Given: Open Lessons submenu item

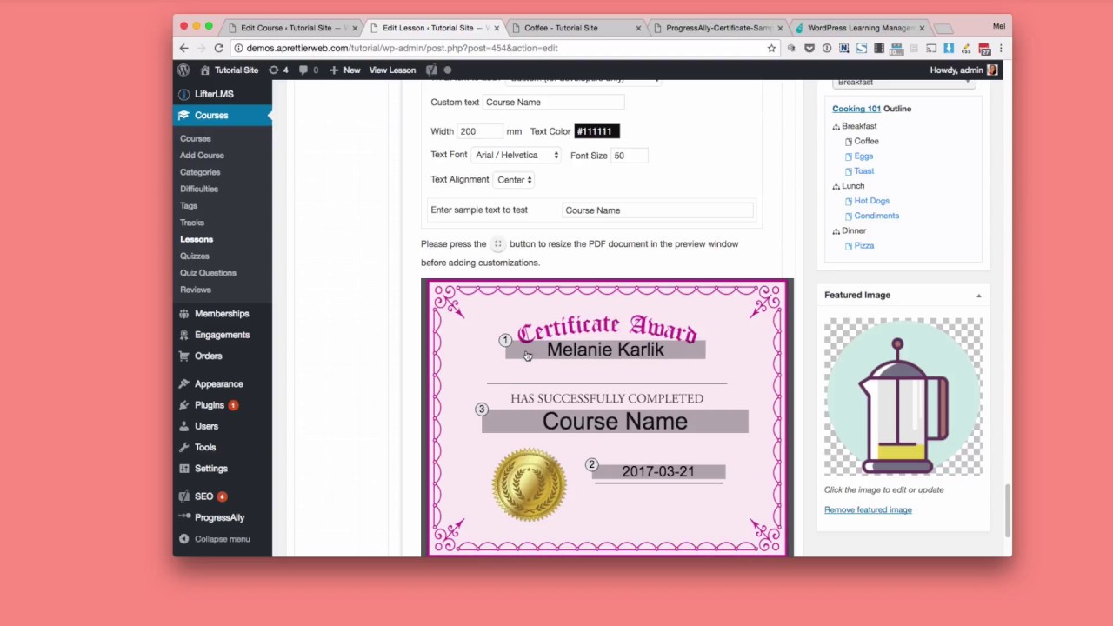Looking at the screenshot, I should [197, 239].
